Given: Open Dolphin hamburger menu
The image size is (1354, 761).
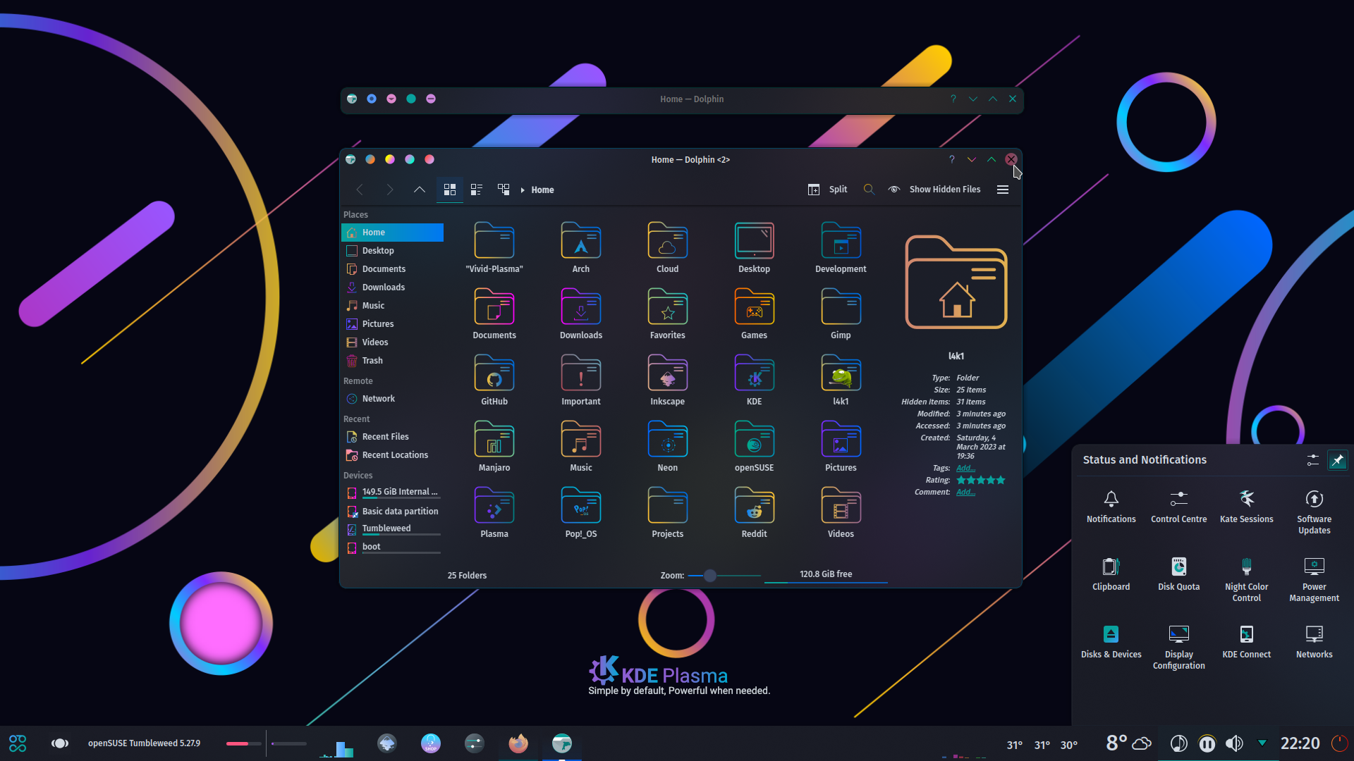Looking at the screenshot, I should click(1003, 190).
